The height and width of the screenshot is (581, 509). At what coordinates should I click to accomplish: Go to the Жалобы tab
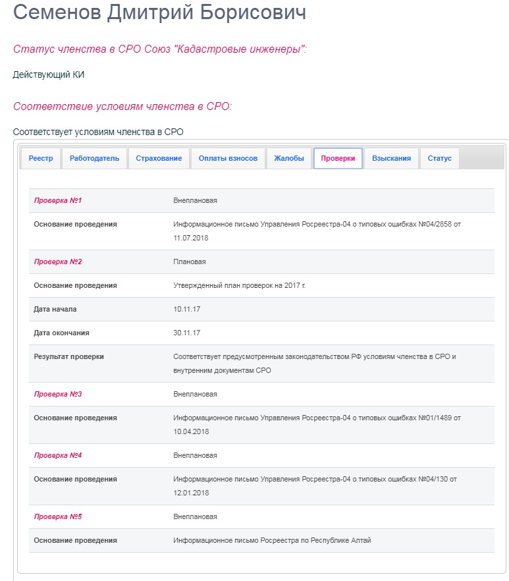pos(289,158)
